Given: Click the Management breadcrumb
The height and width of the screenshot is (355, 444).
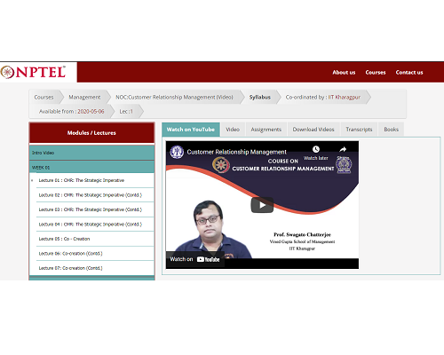Looking at the screenshot, I should (84, 97).
